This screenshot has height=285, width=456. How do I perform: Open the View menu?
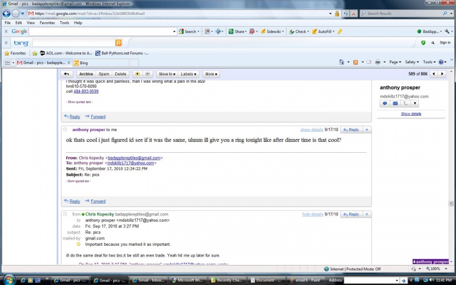(31, 23)
